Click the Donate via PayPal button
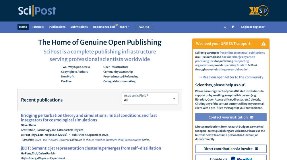Viewport: 287px width, 160px height. click(231, 158)
